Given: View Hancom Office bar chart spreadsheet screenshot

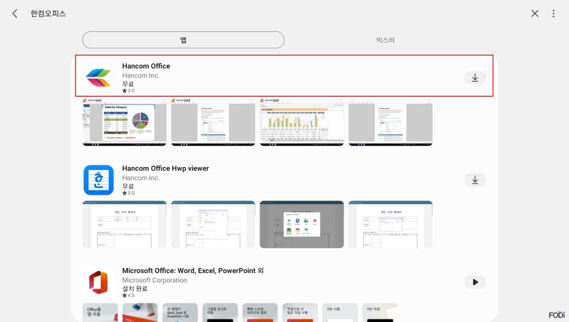Looking at the screenshot, I should tap(302, 122).
